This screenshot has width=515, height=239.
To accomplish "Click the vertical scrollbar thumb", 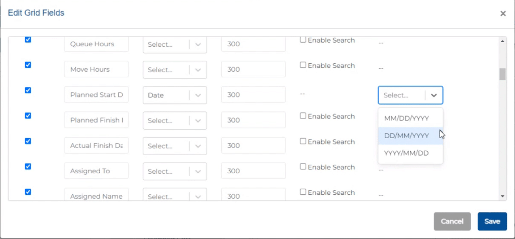I will [x=502, y=74].
